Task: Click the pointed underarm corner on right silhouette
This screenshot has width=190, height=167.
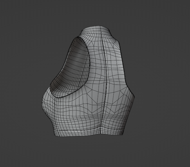Action: [134, 96]
